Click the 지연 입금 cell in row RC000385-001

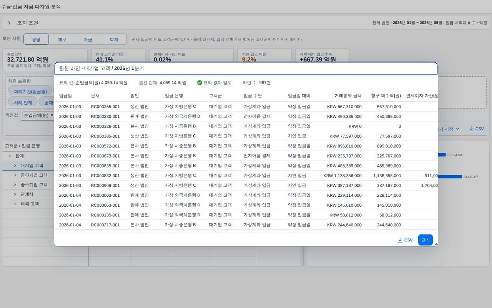tap(297, 136)
